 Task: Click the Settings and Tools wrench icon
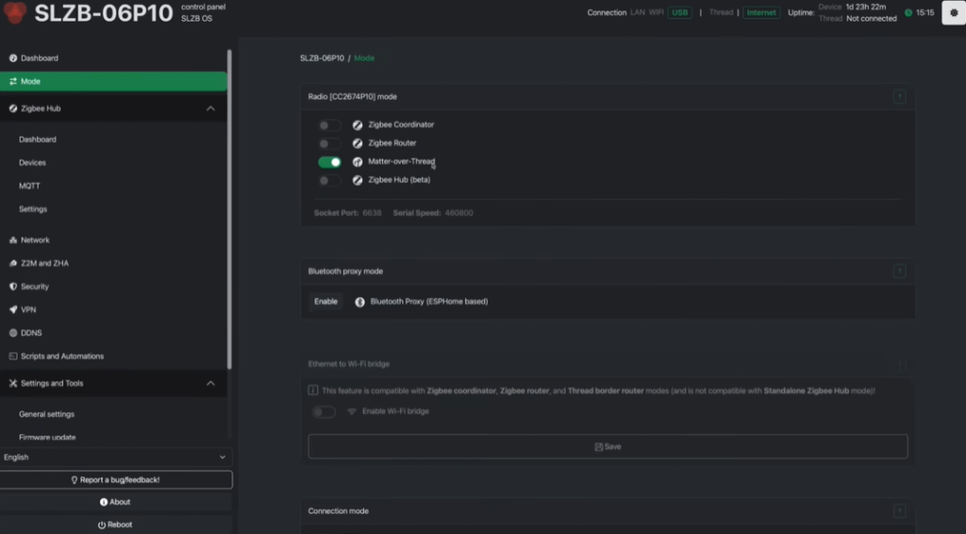13,383
